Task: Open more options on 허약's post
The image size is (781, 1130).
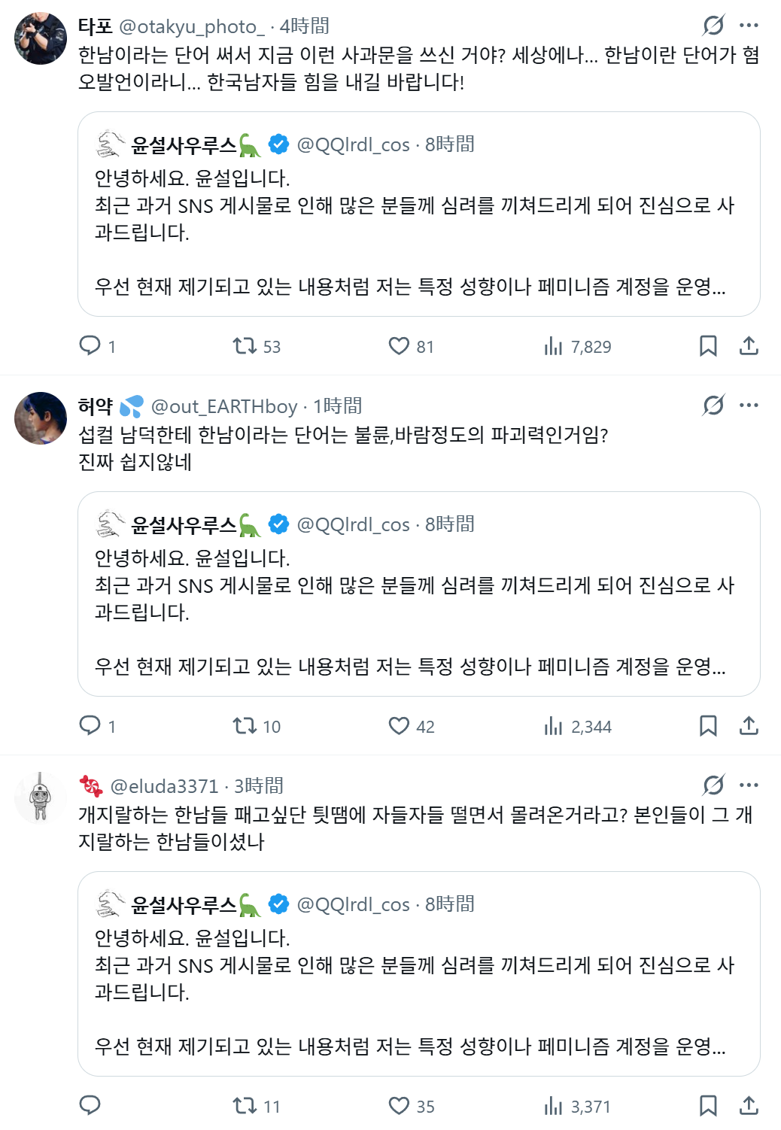Action: (749, 406)
